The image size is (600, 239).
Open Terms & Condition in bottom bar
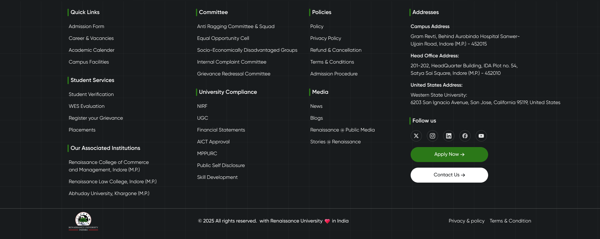510,221
